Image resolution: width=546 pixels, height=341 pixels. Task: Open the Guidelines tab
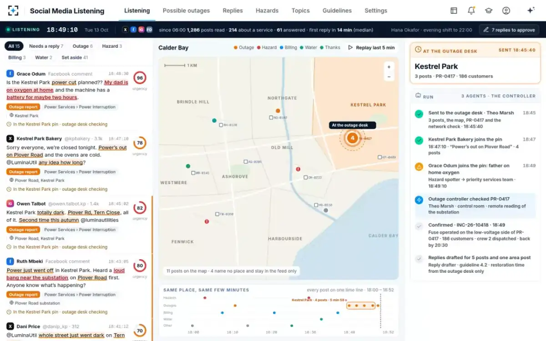pyautogui.click(x=337, y=10)
